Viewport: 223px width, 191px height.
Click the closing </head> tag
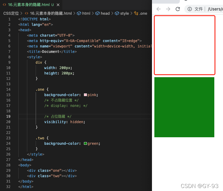click(x=26, y=160)
